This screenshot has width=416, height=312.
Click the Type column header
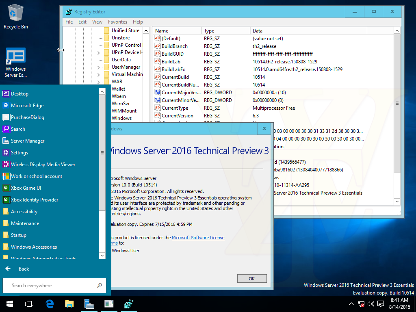(225, 31)
